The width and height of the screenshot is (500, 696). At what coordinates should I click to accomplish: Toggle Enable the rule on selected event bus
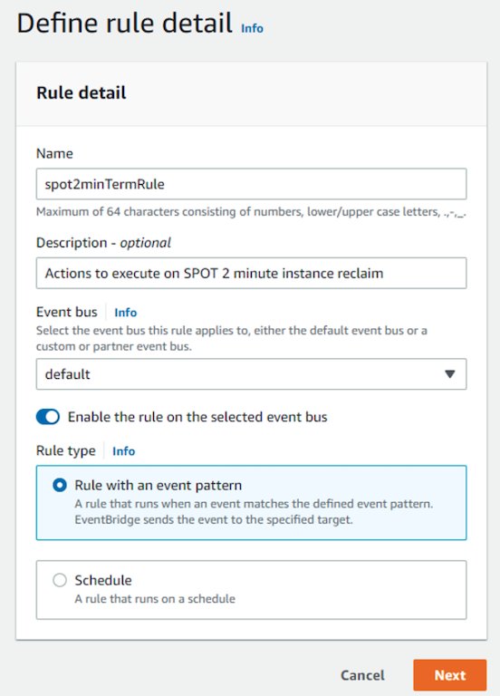tap(48, 417)
